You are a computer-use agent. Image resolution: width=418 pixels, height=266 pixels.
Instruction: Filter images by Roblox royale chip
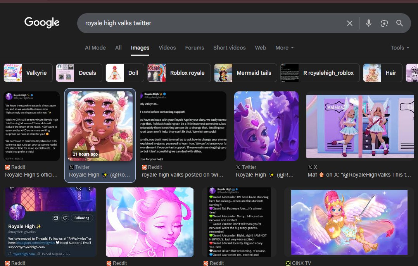point(179,73)
